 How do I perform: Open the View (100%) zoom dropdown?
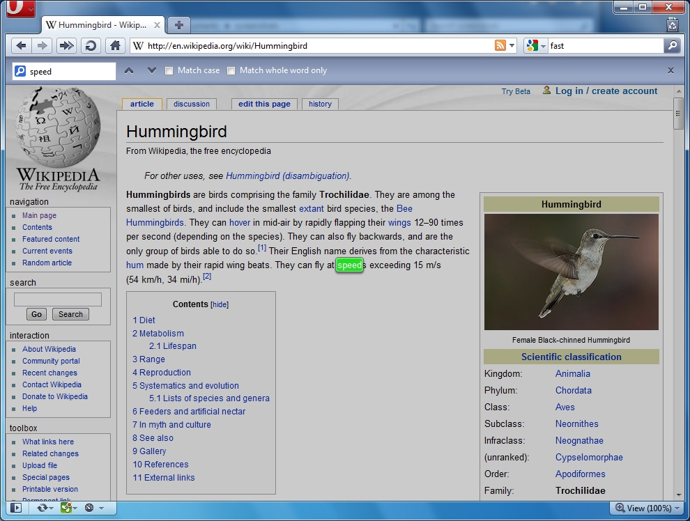[x=677, y=508]
